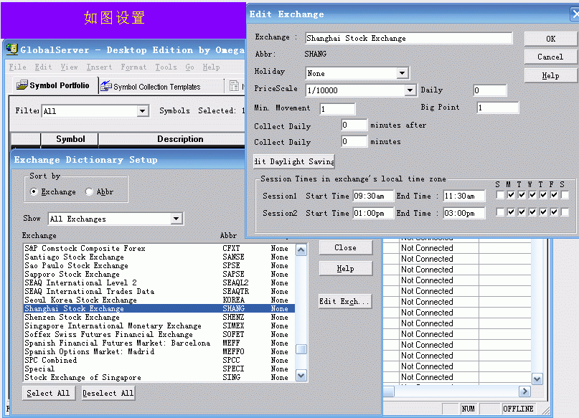Open the PriceScale dropdown list

tap(410, 90)
